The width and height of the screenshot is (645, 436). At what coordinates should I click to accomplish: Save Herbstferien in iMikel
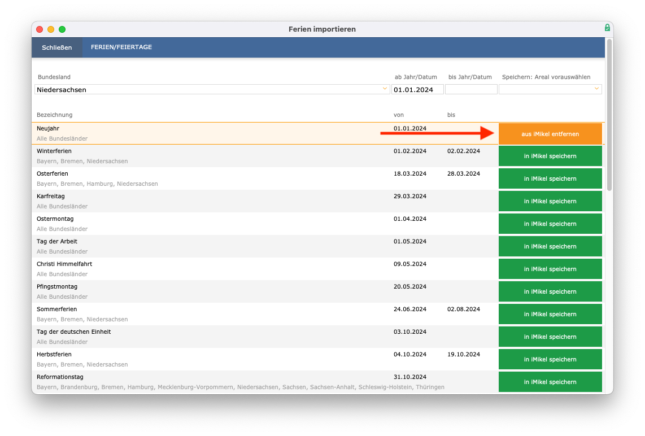coord(550,360)
